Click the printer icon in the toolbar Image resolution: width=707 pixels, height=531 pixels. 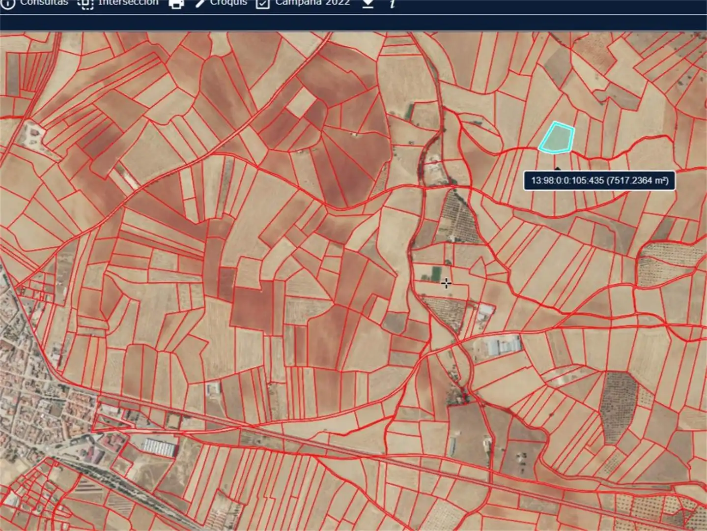click(x=176, y=3)
